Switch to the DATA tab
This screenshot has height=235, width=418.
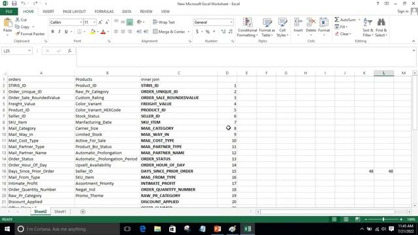point(127,12)
